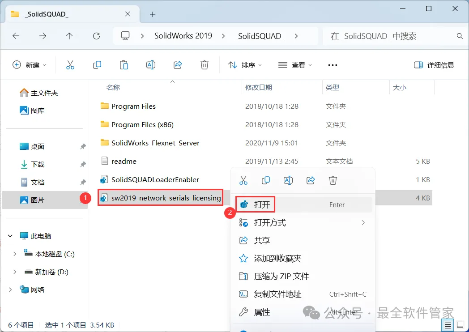Expand the 打开方式 submenu arrow
The height and width of the screenshot is (332, 469).
pos(363,223)
